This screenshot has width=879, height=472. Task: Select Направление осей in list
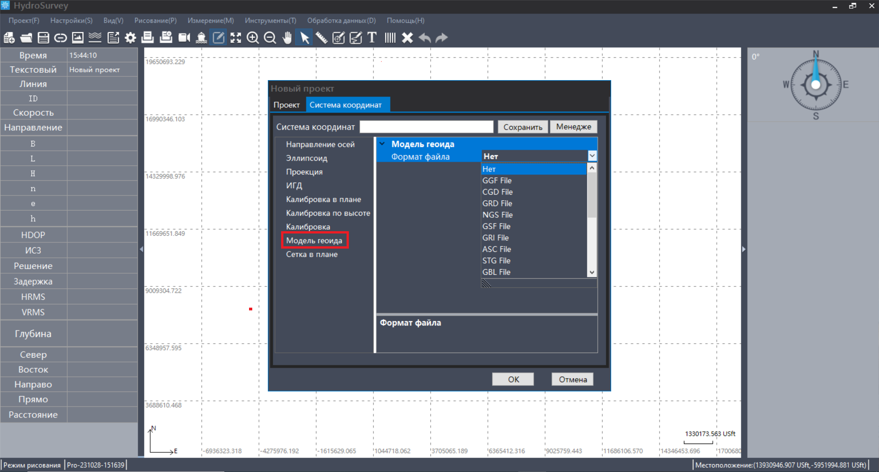(320, 144)
